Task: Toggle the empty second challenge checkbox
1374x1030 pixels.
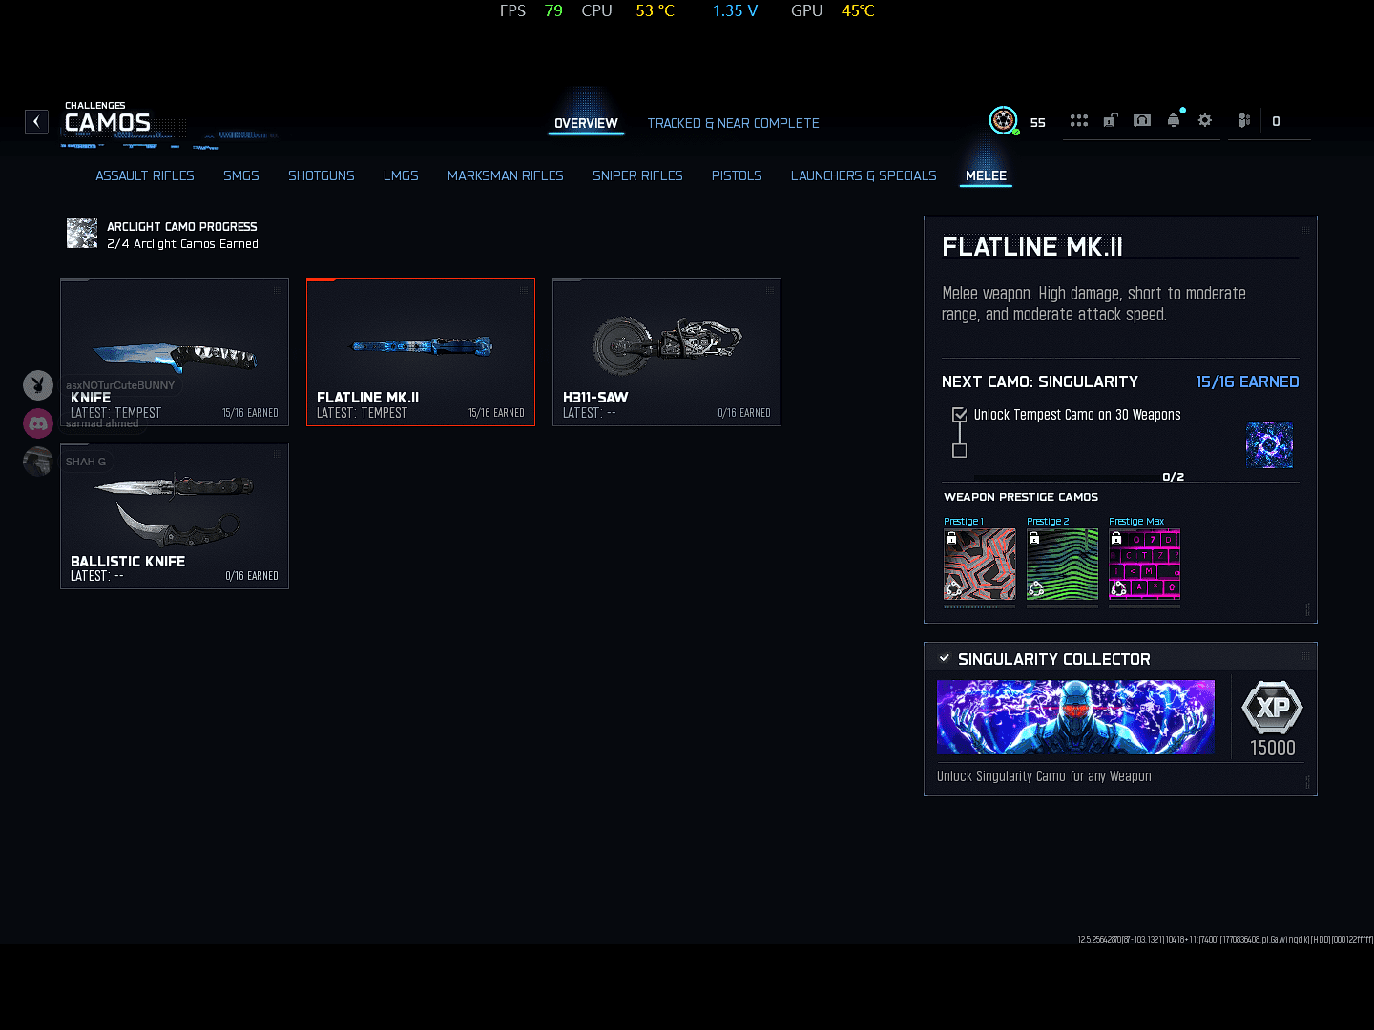Action: pyautogui.click(x=960, y=451)
